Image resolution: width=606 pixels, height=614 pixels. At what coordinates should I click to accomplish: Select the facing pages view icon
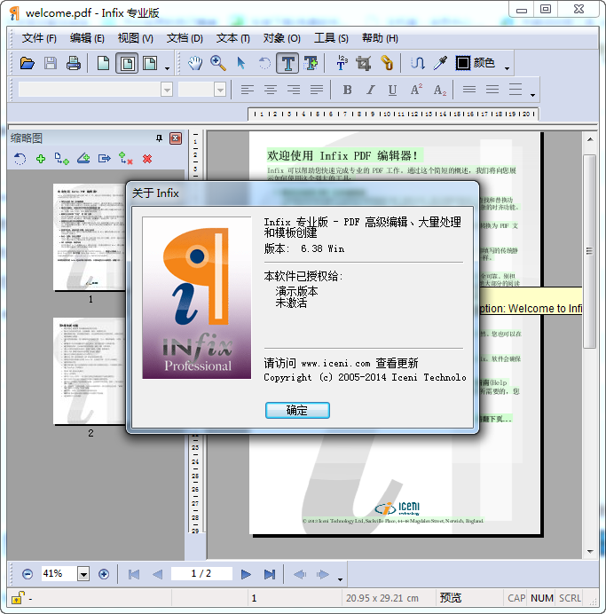tap(150, 63)
